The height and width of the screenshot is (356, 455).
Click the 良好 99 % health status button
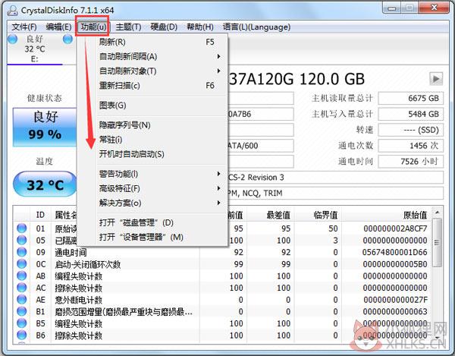(45, 127)
